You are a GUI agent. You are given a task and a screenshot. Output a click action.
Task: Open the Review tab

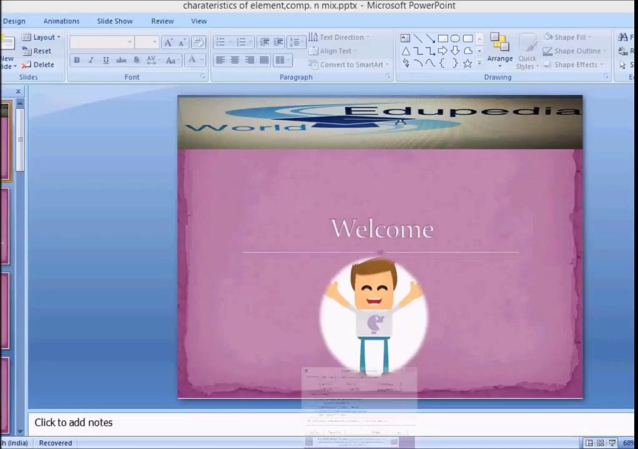click(x=162, y=21)
